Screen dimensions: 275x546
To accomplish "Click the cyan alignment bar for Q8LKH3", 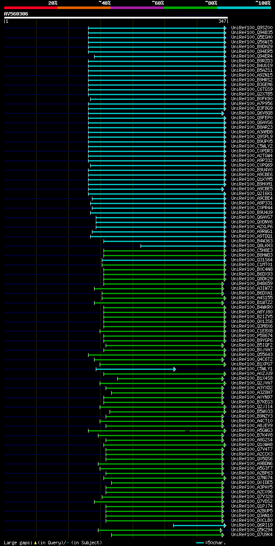I will [x=183, y=246].
